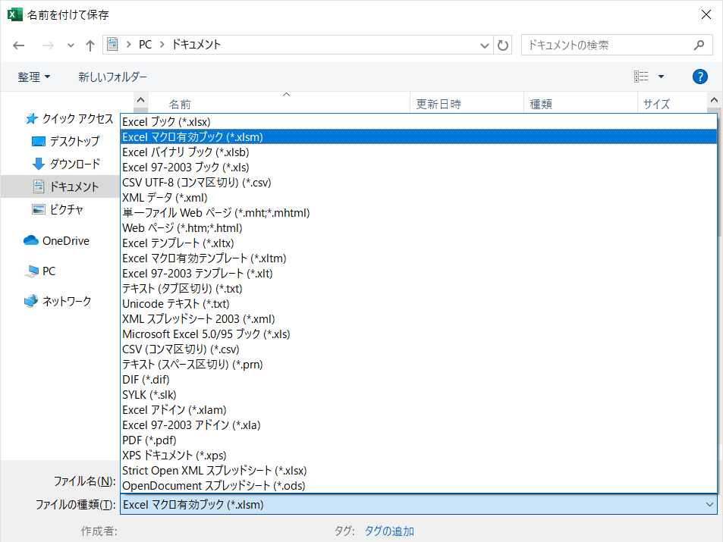Click the タグの追加 link
The width and height of the screenshot is (723, 542).
389,531
